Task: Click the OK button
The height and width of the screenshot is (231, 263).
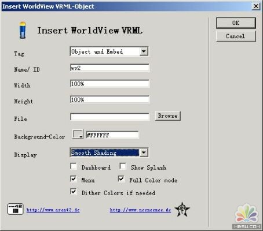Action: click(x=236, y=23)
